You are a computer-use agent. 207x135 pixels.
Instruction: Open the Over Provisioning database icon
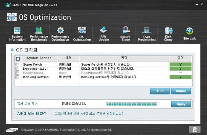click(x=147, y=30)
